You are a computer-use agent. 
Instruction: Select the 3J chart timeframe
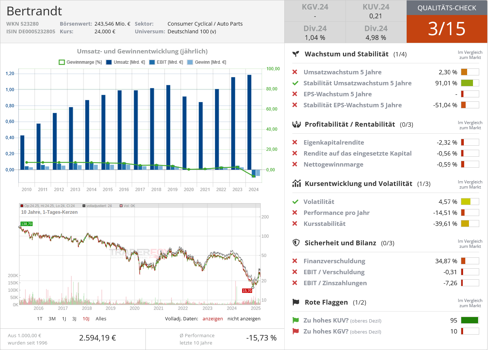point(74,319)
